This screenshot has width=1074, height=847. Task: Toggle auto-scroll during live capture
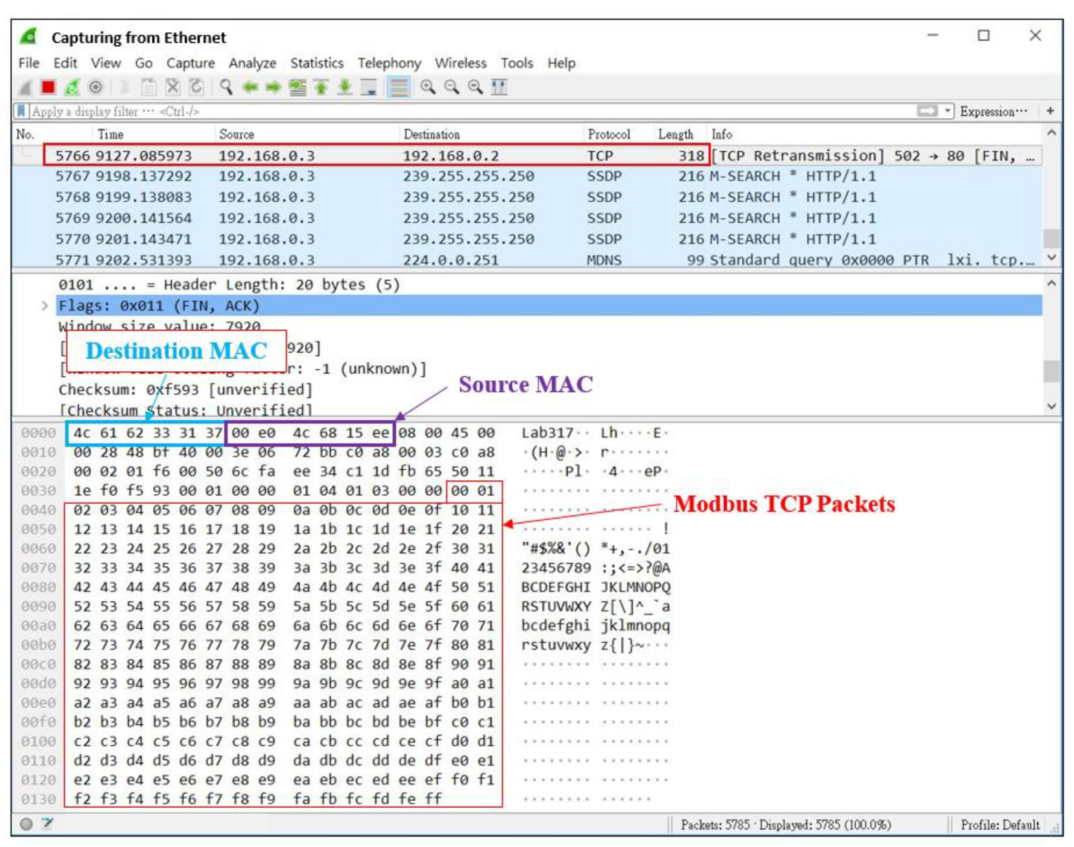click(369, 88)
